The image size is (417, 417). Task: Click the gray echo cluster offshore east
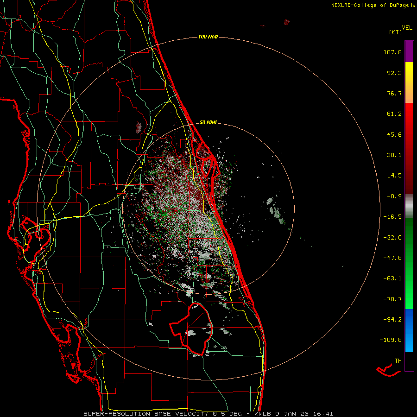pyautogui.click(x=276, y=211)
